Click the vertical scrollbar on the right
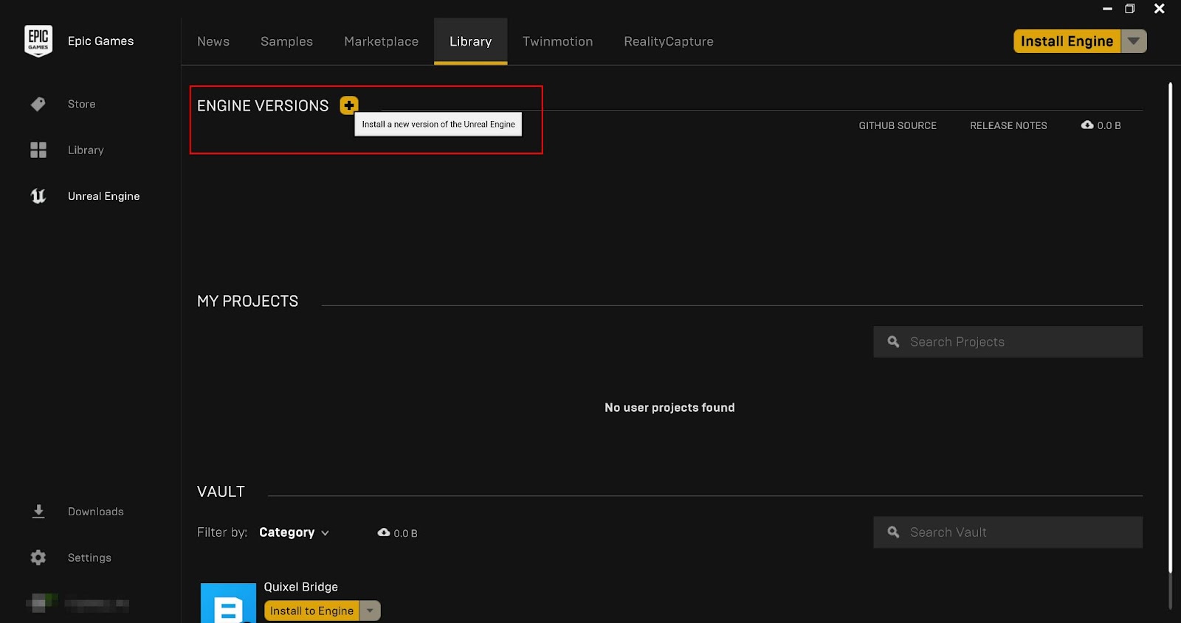 (1171, 327)
